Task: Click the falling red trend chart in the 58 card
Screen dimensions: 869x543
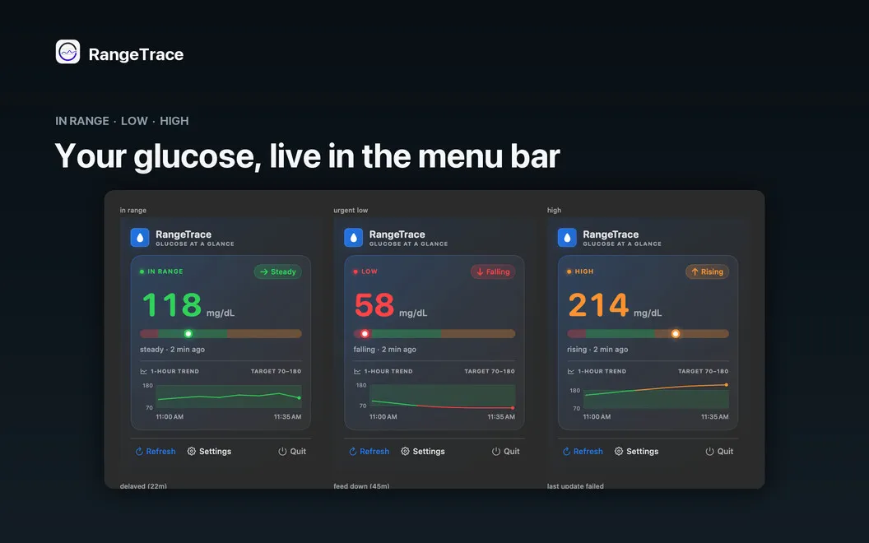Action: pos(443,397)
